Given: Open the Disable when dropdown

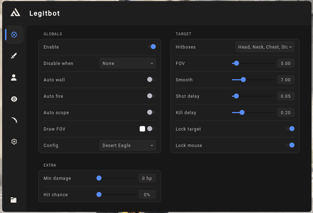Looking at the screenshot, I should [128, 63].
